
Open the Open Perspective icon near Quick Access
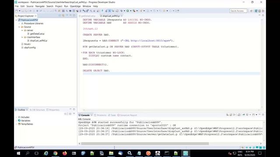pyautogui.click(x=252, y=11)
